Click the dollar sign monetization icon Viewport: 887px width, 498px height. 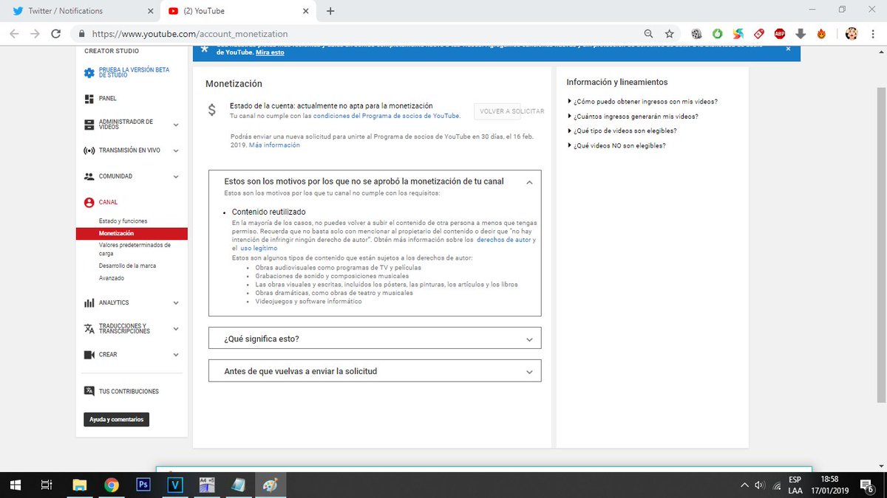point(212,110)
